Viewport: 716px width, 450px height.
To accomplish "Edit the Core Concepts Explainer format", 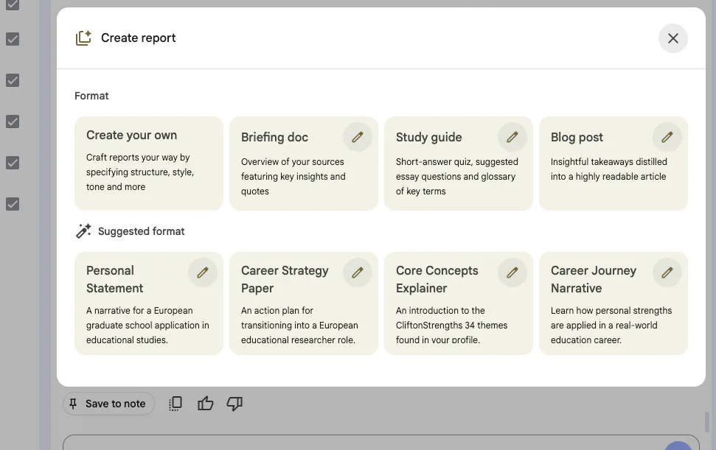I will 512,273.
